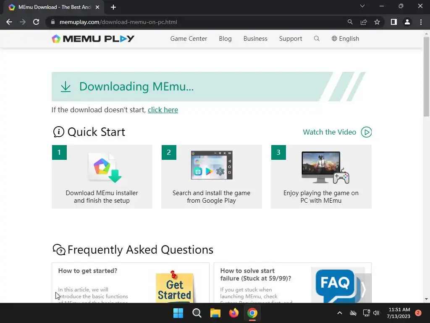Open the Support menu item
This screenshot has height=323, width=430.
click(291, 39)
